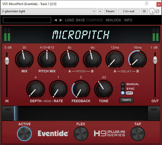The height and width of the screenshot is (145, 162).
Task: Select the MANUAL tempo mode
Action: (123, 84)
